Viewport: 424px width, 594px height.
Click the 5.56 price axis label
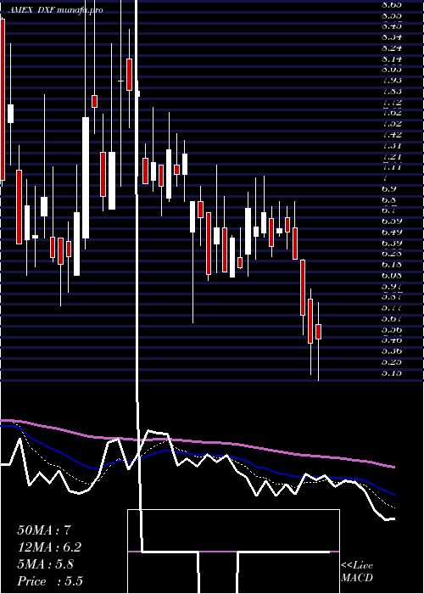coord(392,329)
